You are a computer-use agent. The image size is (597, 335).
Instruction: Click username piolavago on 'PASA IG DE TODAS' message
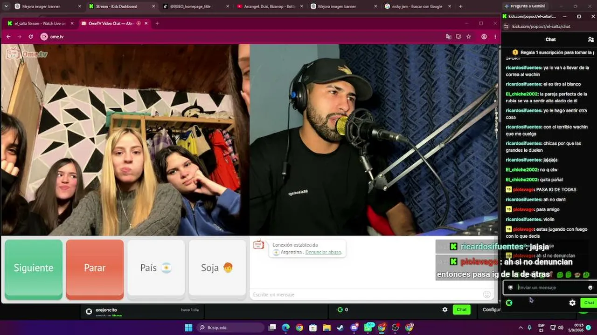pos(523,190)
